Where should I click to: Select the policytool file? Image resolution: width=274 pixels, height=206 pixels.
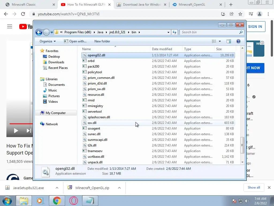(x=158, y=72)
